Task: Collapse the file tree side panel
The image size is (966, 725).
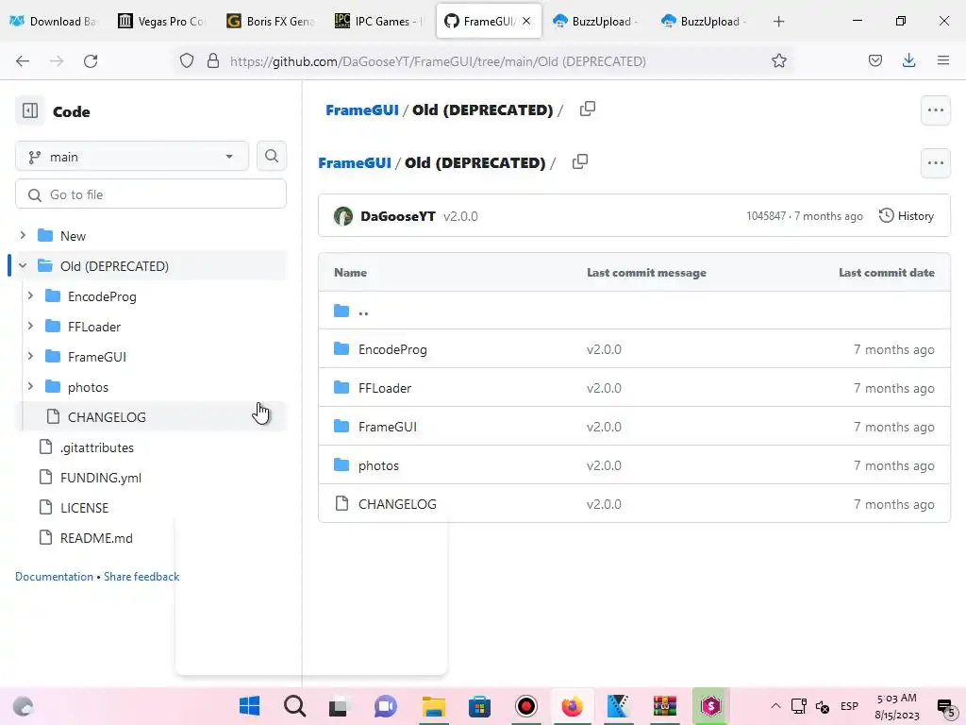Action: tap(30, 111)
